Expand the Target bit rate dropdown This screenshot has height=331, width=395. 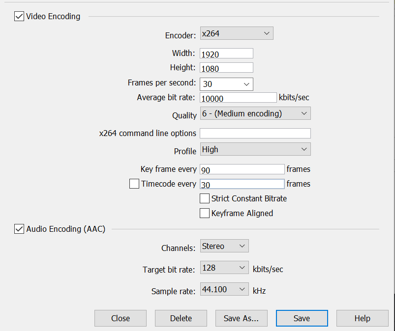[x=224, y=268]
